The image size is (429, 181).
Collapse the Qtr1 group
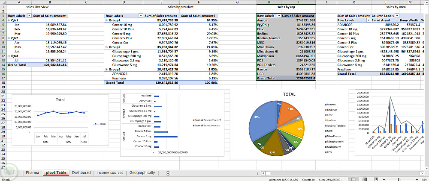[x=9, y=20]
